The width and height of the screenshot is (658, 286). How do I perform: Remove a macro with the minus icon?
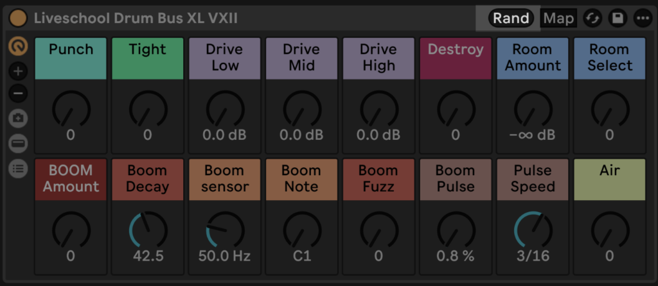18,93
